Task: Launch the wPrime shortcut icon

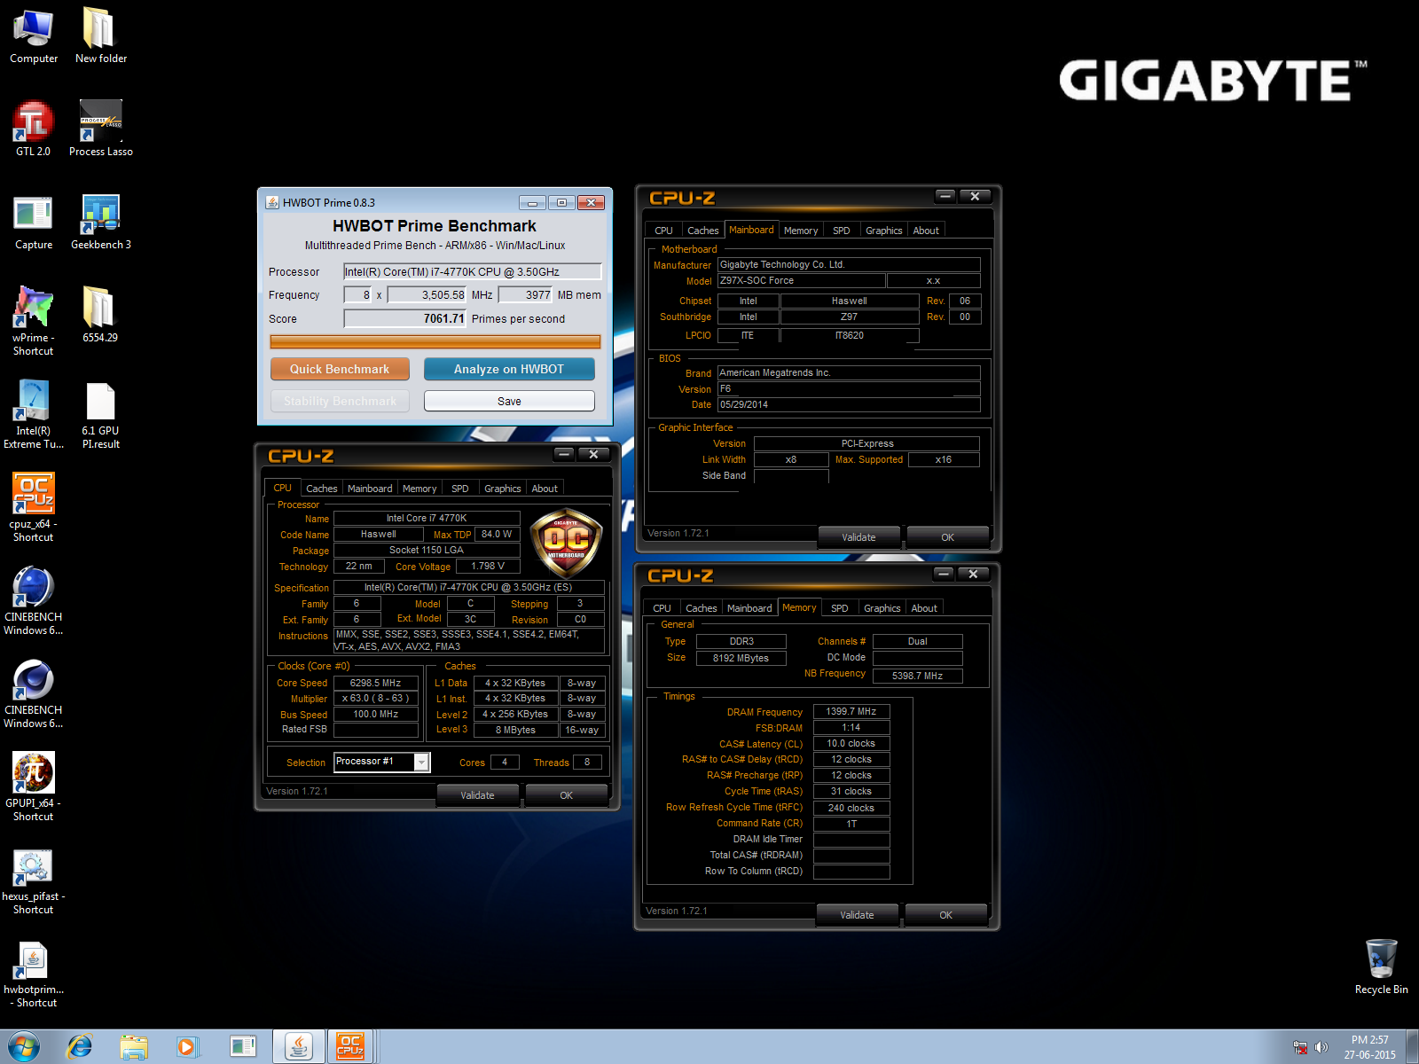Action: [34, 321]
